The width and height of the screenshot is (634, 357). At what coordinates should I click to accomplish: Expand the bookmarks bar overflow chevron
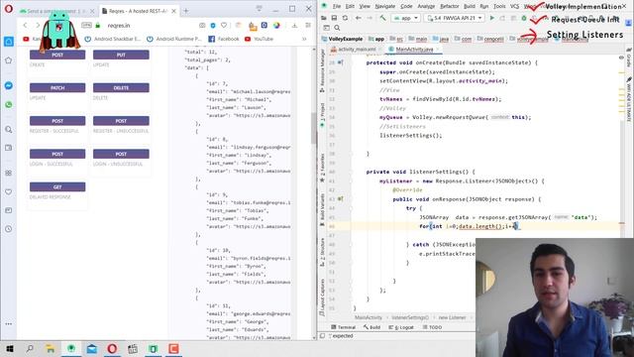tap(304, 39)
